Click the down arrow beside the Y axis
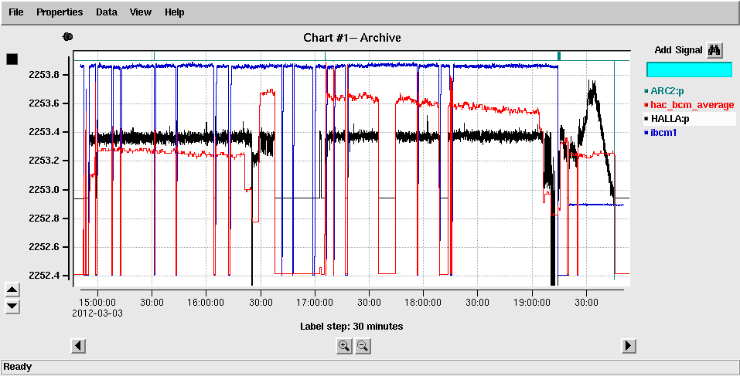This screenshot has height=376, width=740. (x=12, y=307)
